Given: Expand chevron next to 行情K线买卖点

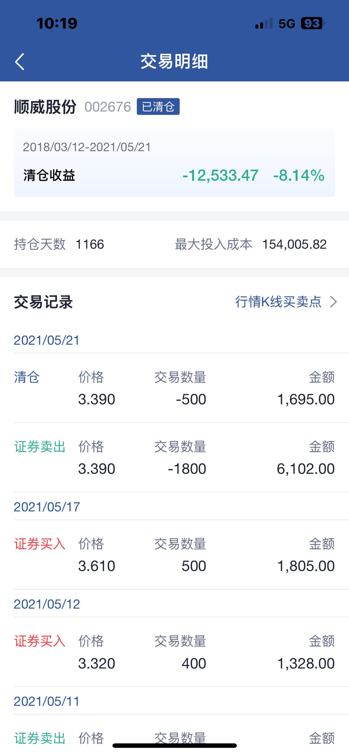Looking at the screenshot, I should 333,301.
